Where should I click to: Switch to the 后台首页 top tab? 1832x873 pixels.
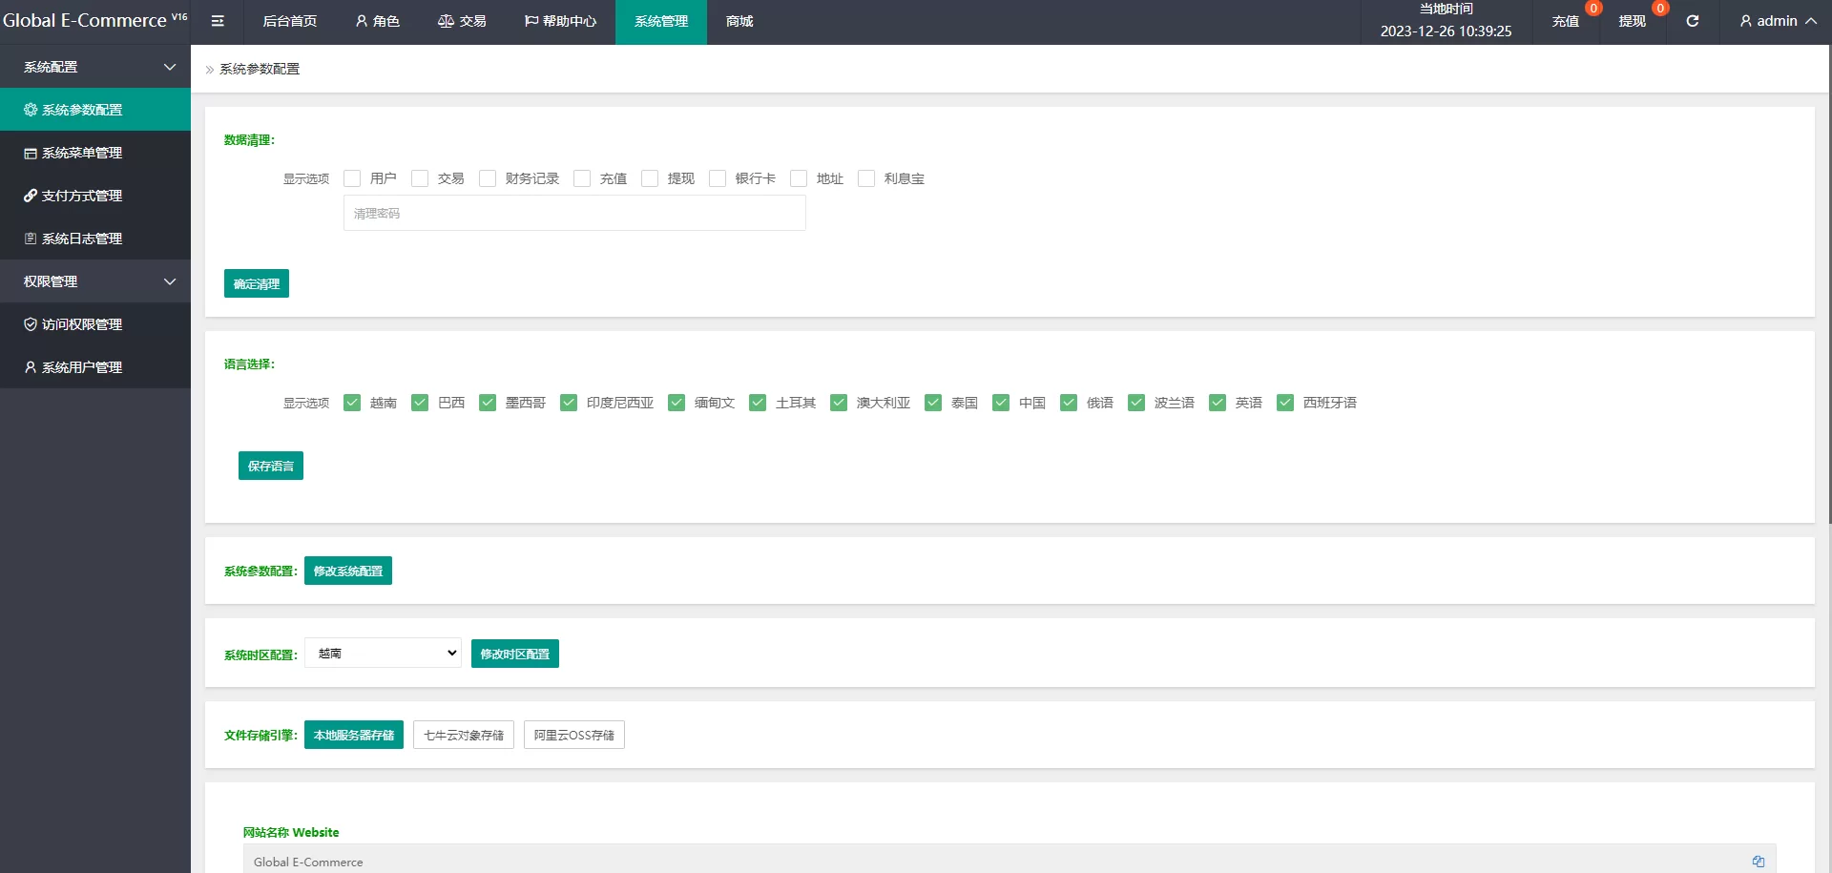pos(289,21)
